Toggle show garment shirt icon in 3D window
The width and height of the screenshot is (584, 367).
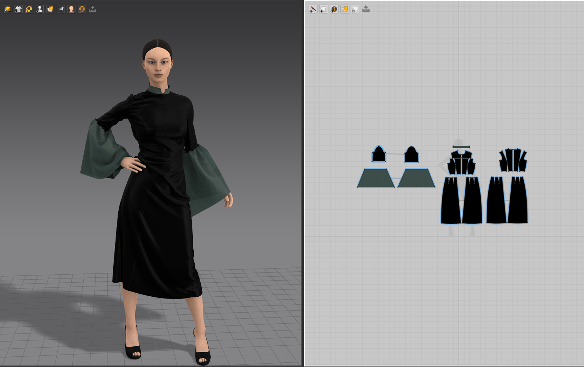pos(18,9)
